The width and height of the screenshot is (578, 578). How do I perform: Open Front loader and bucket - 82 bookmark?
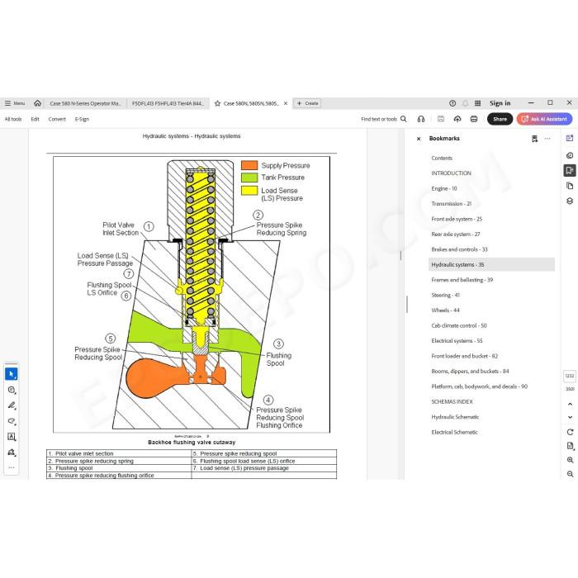point(464,356)
